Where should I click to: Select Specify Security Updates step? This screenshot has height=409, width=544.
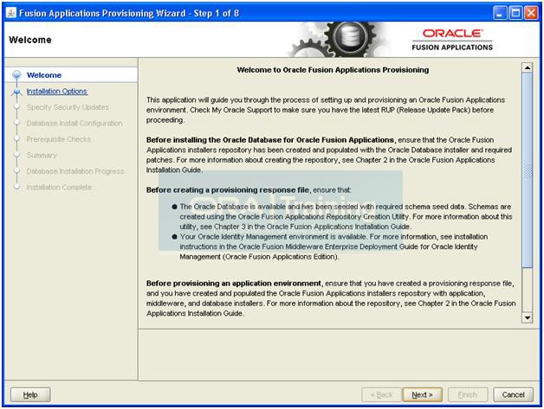tap(68, 107)
